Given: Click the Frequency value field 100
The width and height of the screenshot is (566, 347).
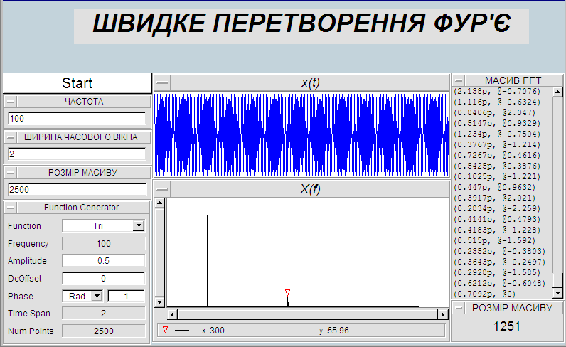Looking at the screenshot, I should pyautogui.click(x=104, y=244).
